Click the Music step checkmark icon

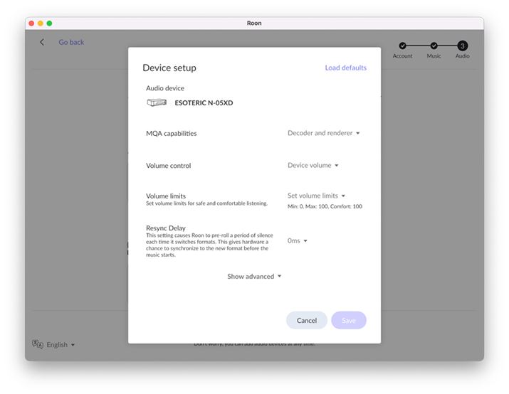click(x=434, y=46)
